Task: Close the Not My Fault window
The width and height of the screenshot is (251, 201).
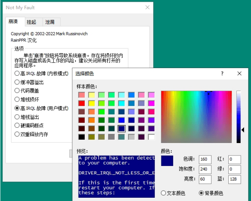Action: [147, 7]
